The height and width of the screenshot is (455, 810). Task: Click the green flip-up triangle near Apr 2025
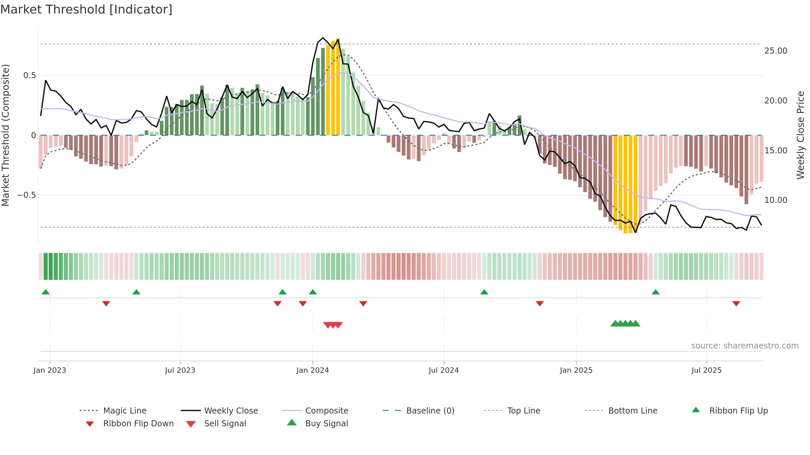pyautogui.click(x=655, y=292)
